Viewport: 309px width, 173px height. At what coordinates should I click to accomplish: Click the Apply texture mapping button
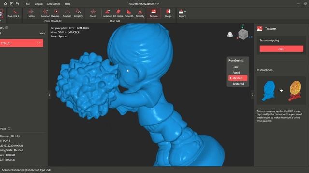(281, 49)
